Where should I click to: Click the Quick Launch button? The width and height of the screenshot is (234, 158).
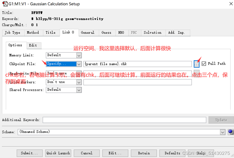pos(58,153)
